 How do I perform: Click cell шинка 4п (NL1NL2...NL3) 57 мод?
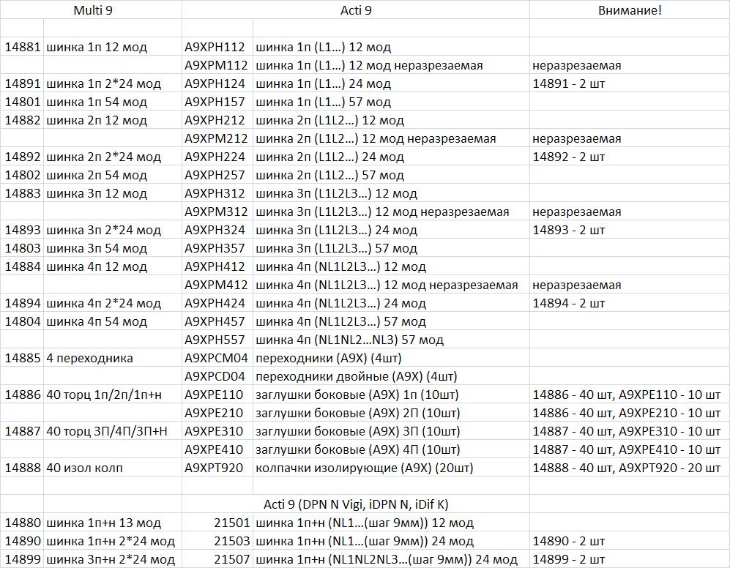coord(391,340)
